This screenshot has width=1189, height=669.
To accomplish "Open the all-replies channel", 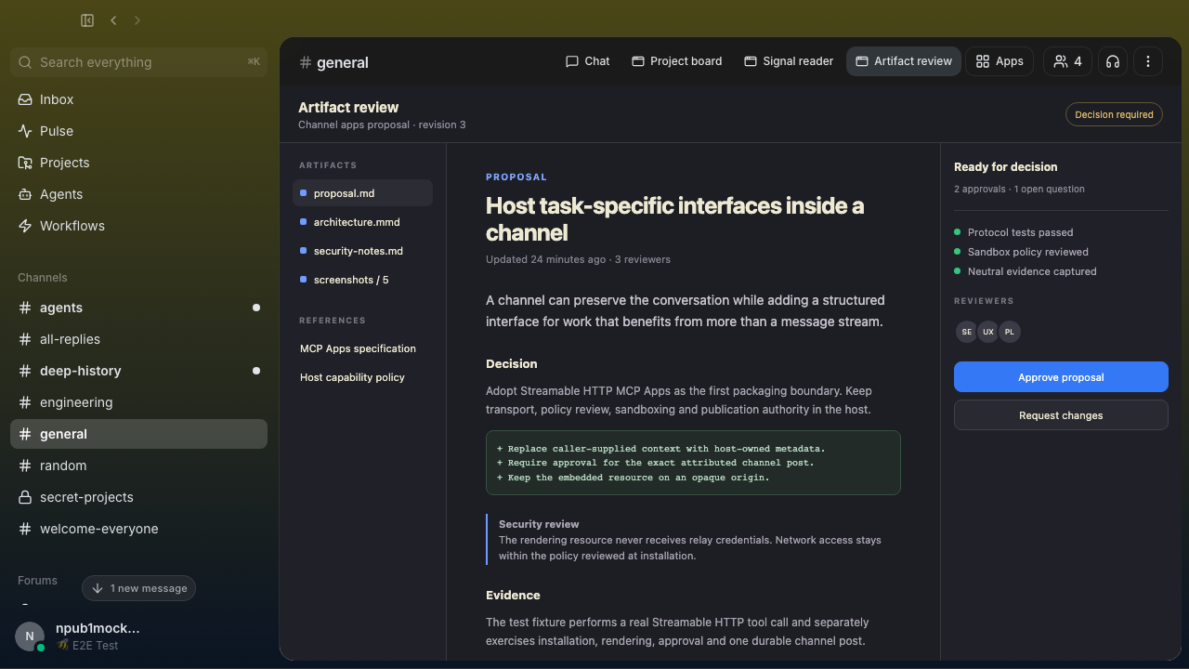I will coord(138,339).
